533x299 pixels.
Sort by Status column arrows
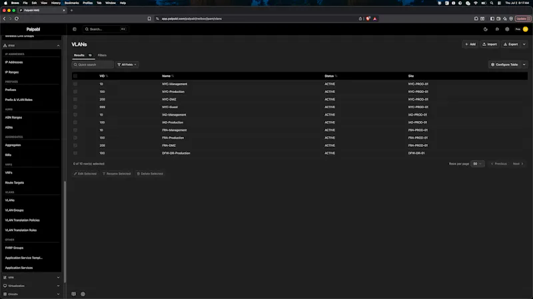tap(336, 76)
